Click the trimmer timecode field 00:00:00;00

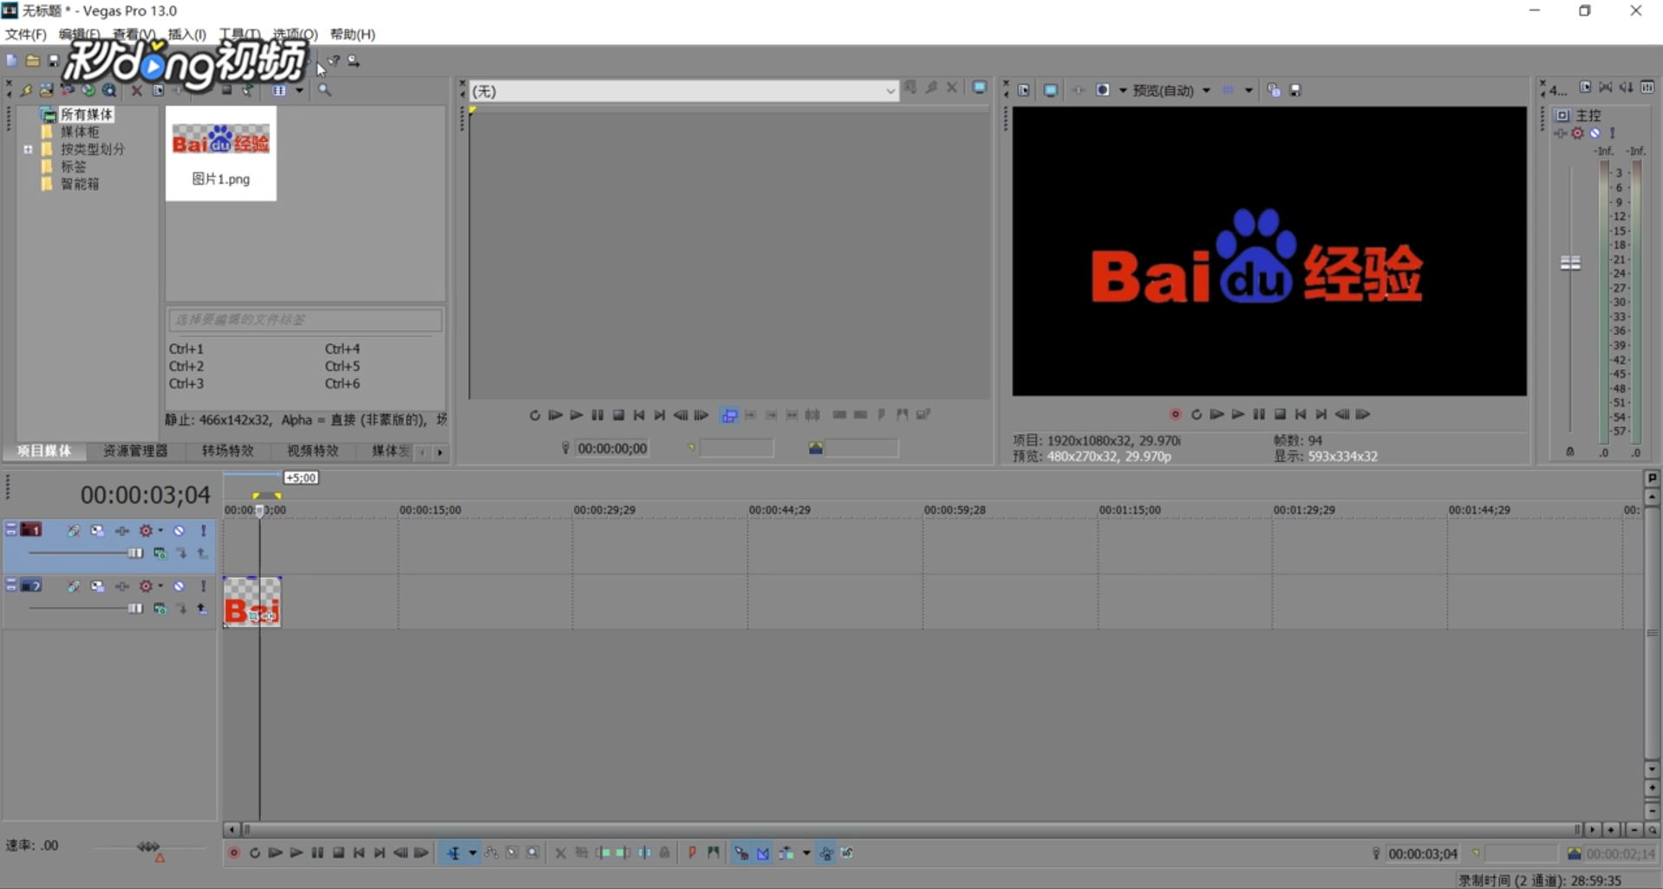click(x=612, y=449)
